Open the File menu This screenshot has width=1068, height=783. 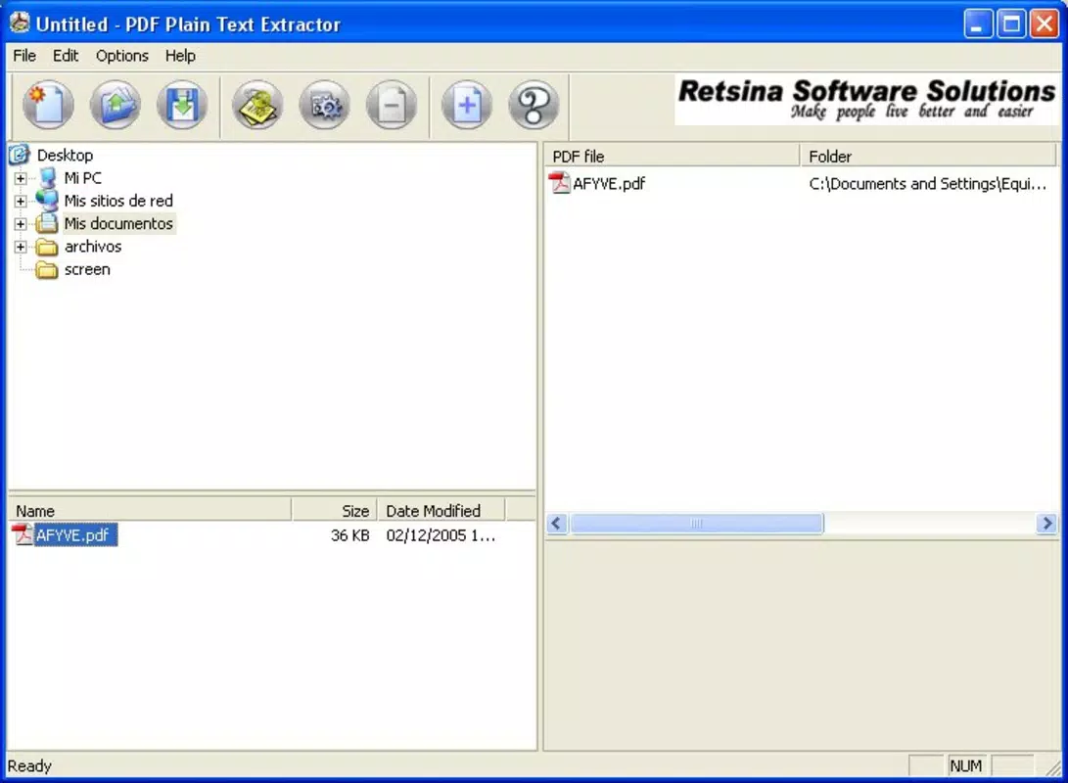24,56
